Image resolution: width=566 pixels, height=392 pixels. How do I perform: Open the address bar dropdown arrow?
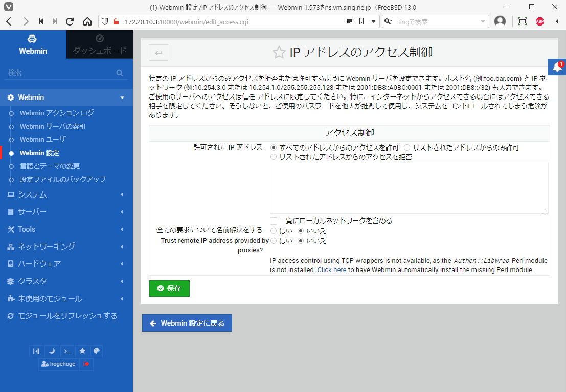(374, 21)
